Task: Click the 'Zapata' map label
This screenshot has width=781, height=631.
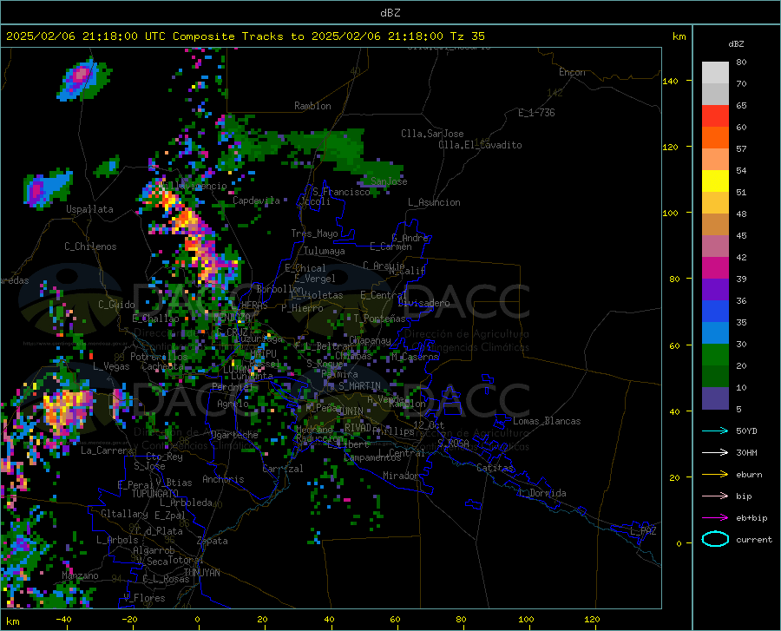Action: 213,541
